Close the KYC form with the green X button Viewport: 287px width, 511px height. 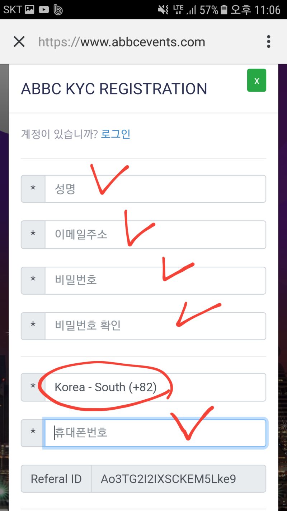pyautogui.click(x=257, y=80)
